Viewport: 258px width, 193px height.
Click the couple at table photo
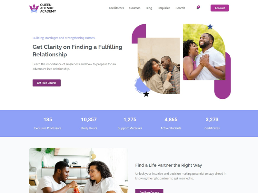(x=78, y=170)
